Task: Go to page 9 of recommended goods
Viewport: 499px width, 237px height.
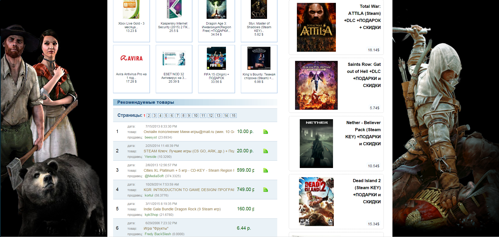Action: 189,115
